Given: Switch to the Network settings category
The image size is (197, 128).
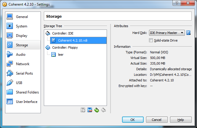Looking at the screenshot, I should [x=23, y=64].
